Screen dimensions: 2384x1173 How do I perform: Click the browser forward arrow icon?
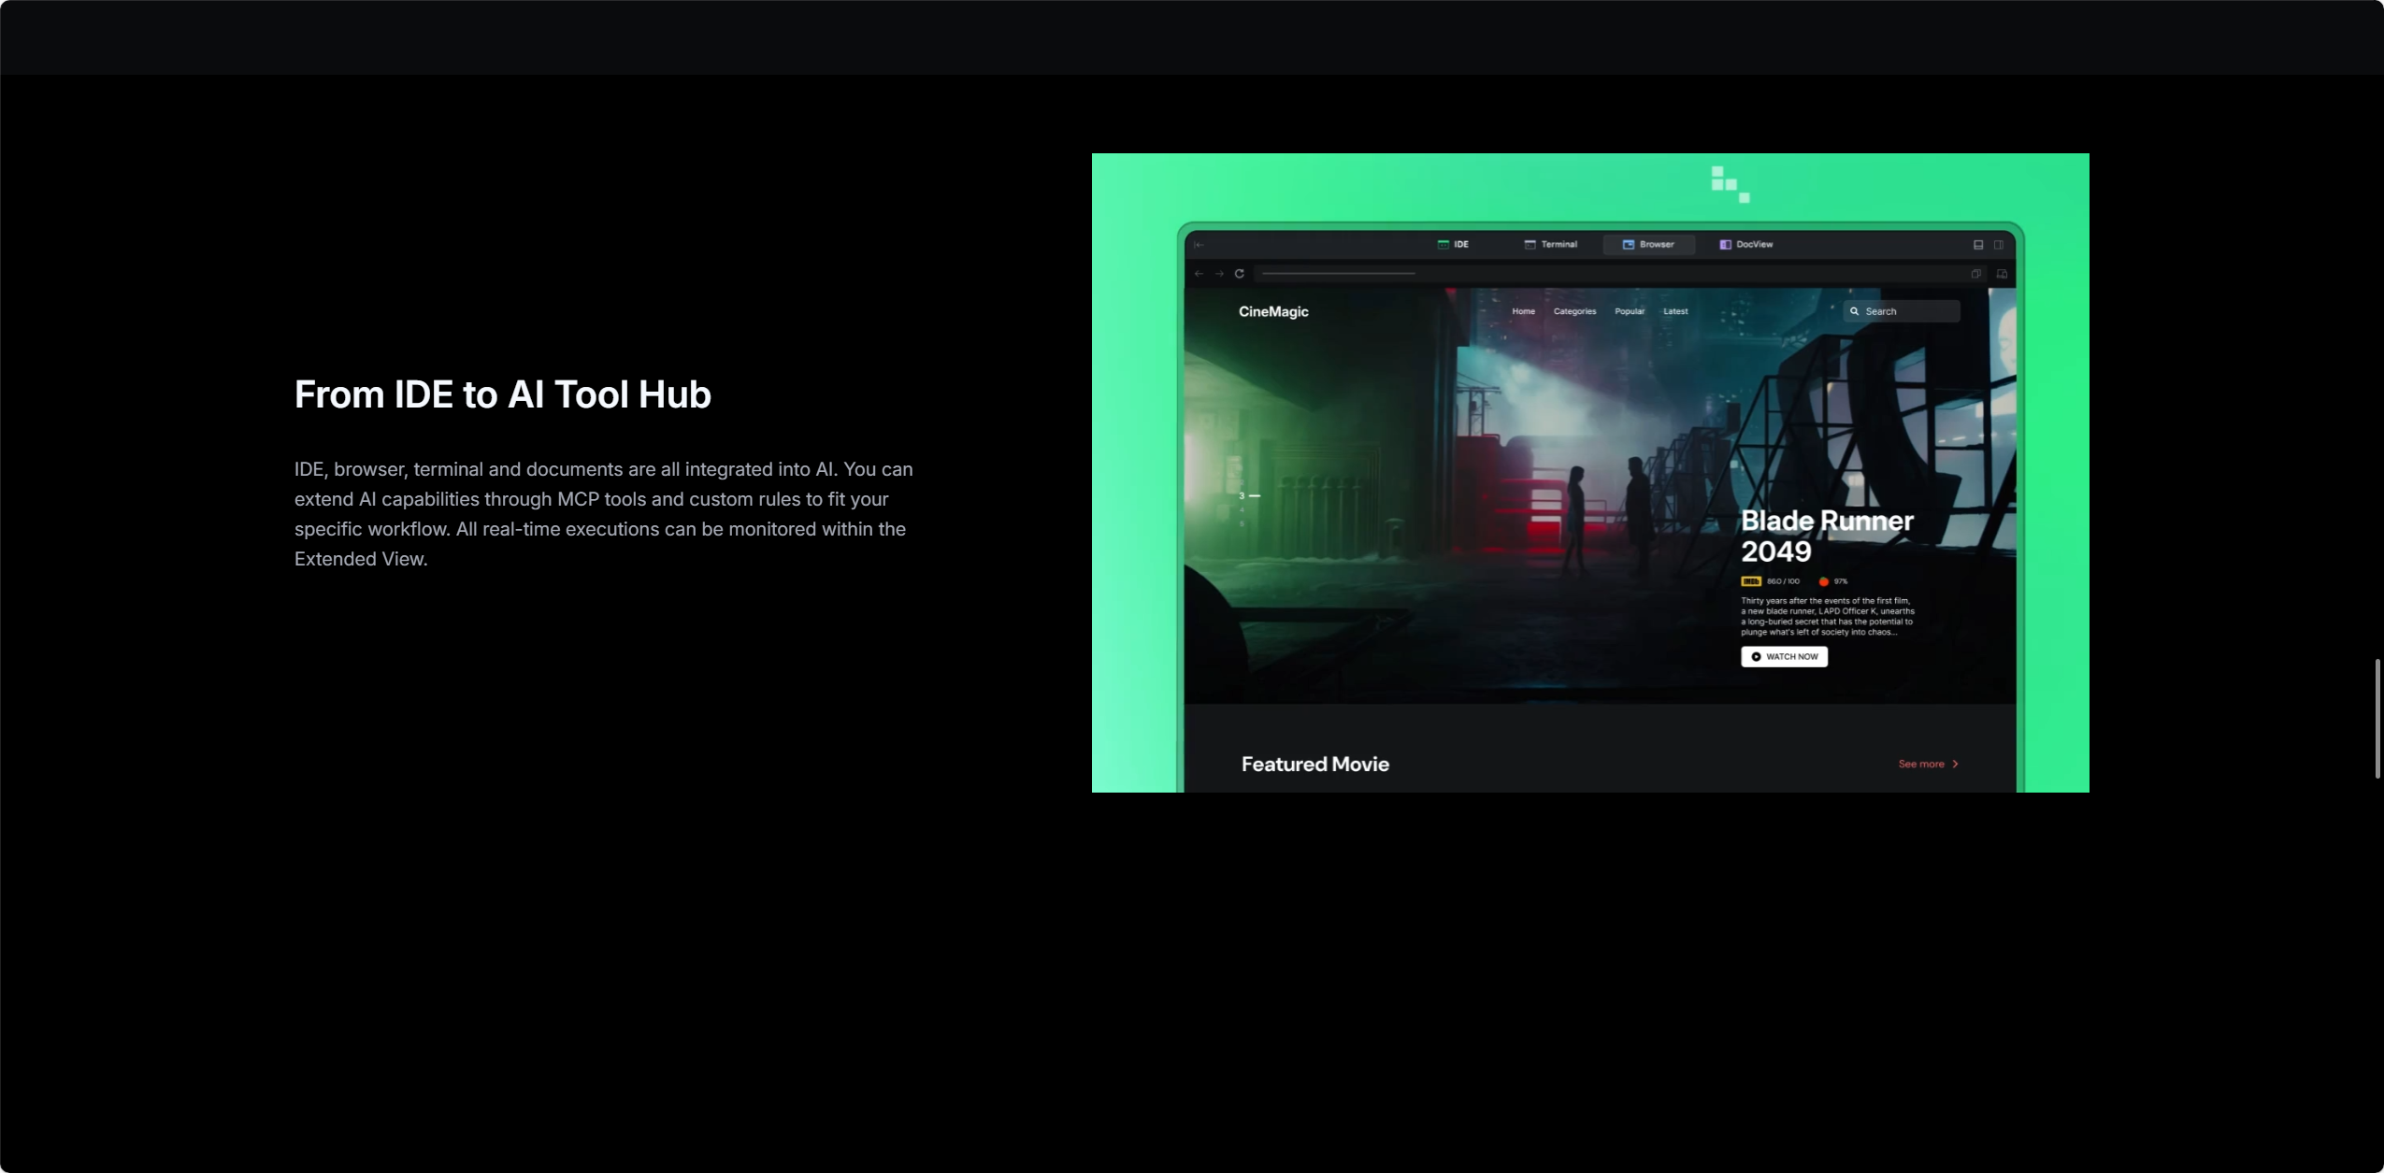click(1219, 274)
